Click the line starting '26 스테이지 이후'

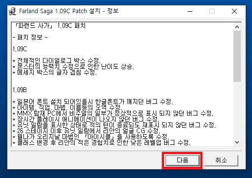pos(86,131)
